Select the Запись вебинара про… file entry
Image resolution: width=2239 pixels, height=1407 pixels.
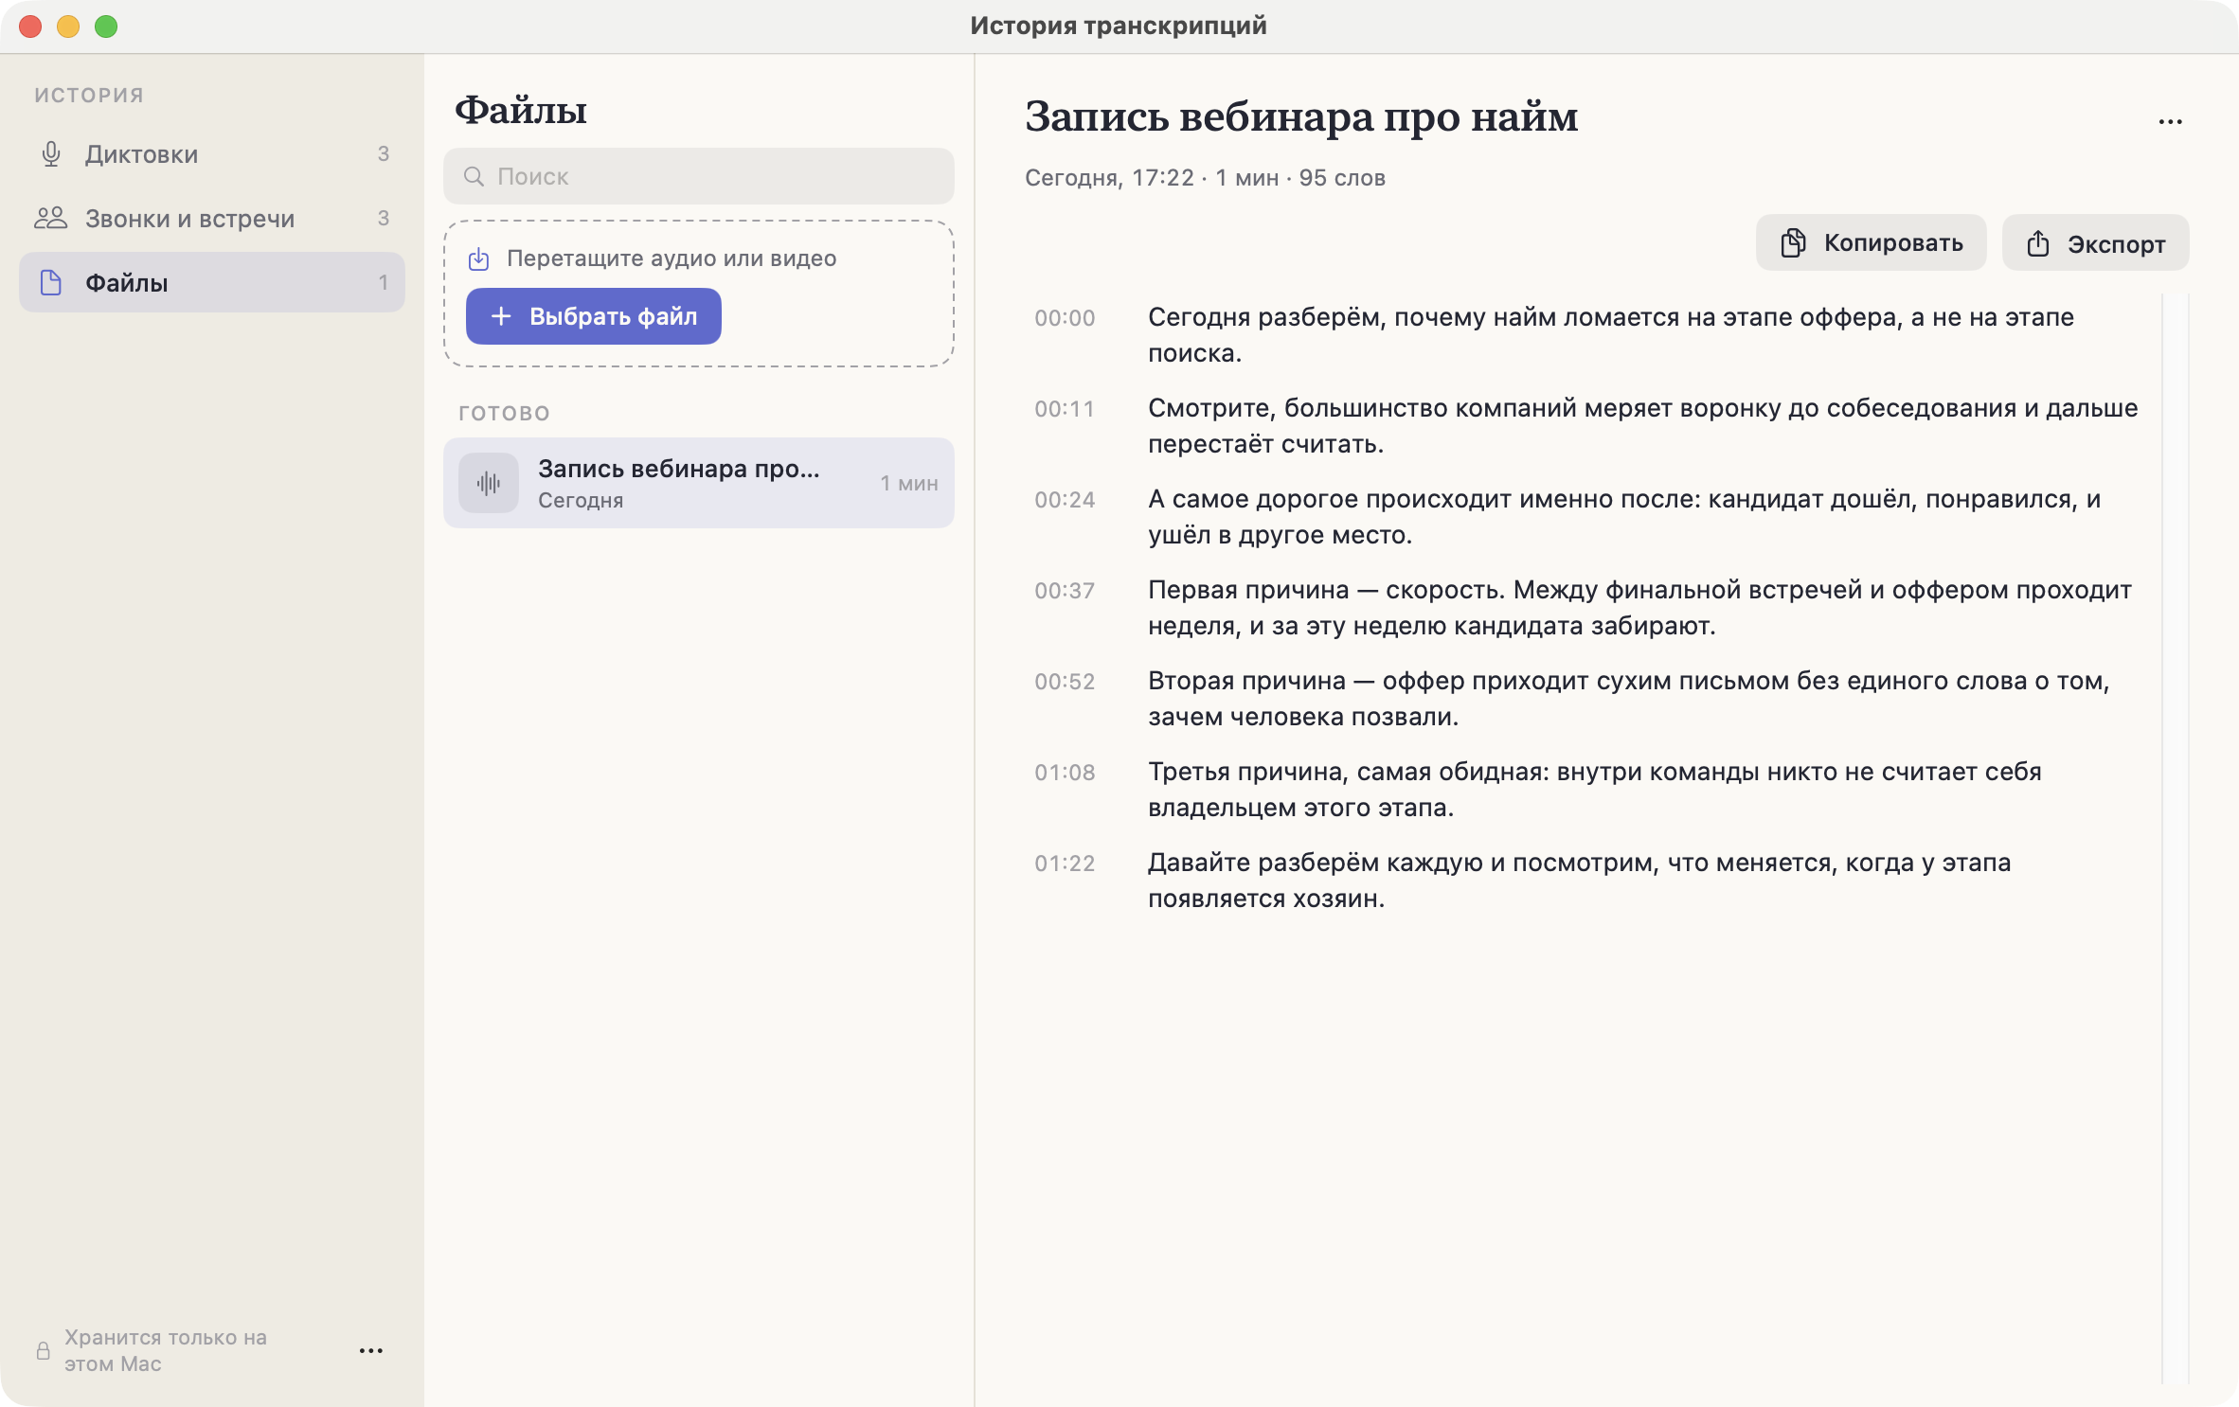[699, 483]
